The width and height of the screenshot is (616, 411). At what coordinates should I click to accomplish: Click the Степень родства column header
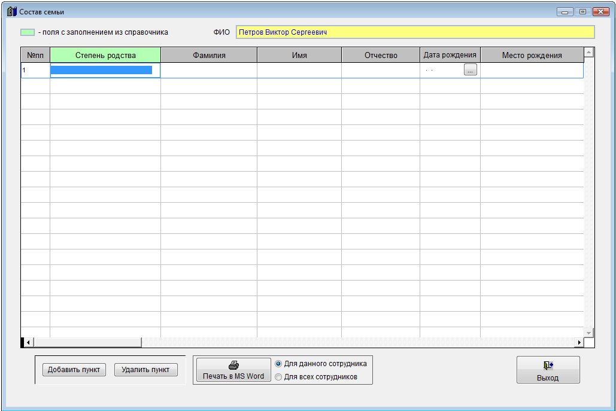click(x=105, y=55)
